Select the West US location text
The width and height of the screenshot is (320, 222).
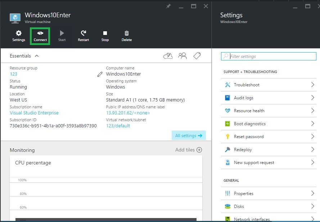18,100
